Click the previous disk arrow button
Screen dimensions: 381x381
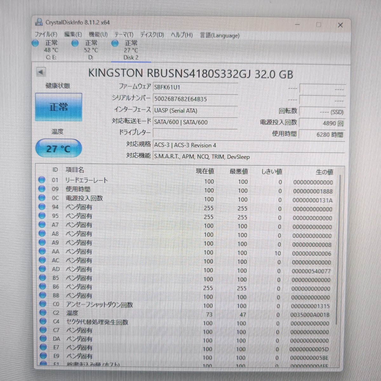(x=41, y=72)
